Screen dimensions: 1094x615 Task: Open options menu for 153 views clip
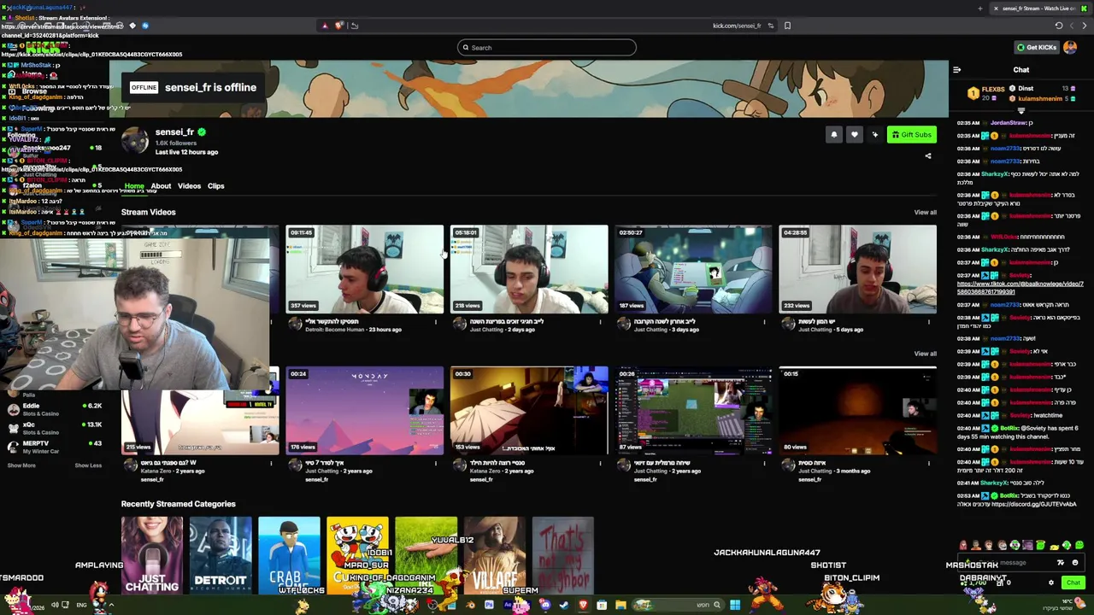click(x=600, y=464)
